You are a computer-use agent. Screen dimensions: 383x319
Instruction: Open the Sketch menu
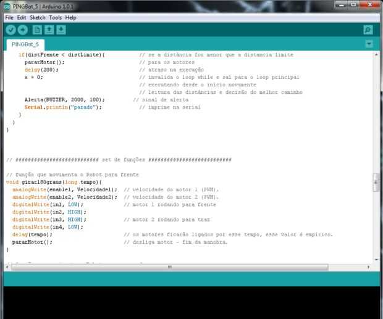(38, 17)
